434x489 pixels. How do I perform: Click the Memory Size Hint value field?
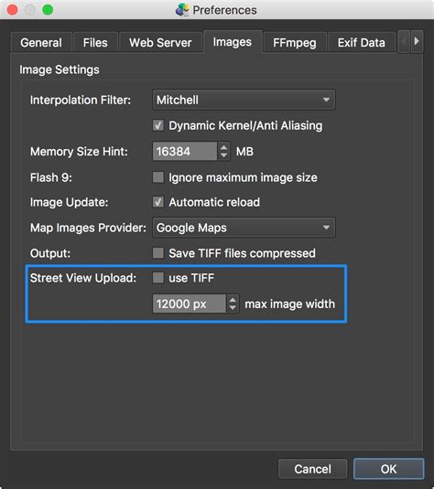pos(185,151)
